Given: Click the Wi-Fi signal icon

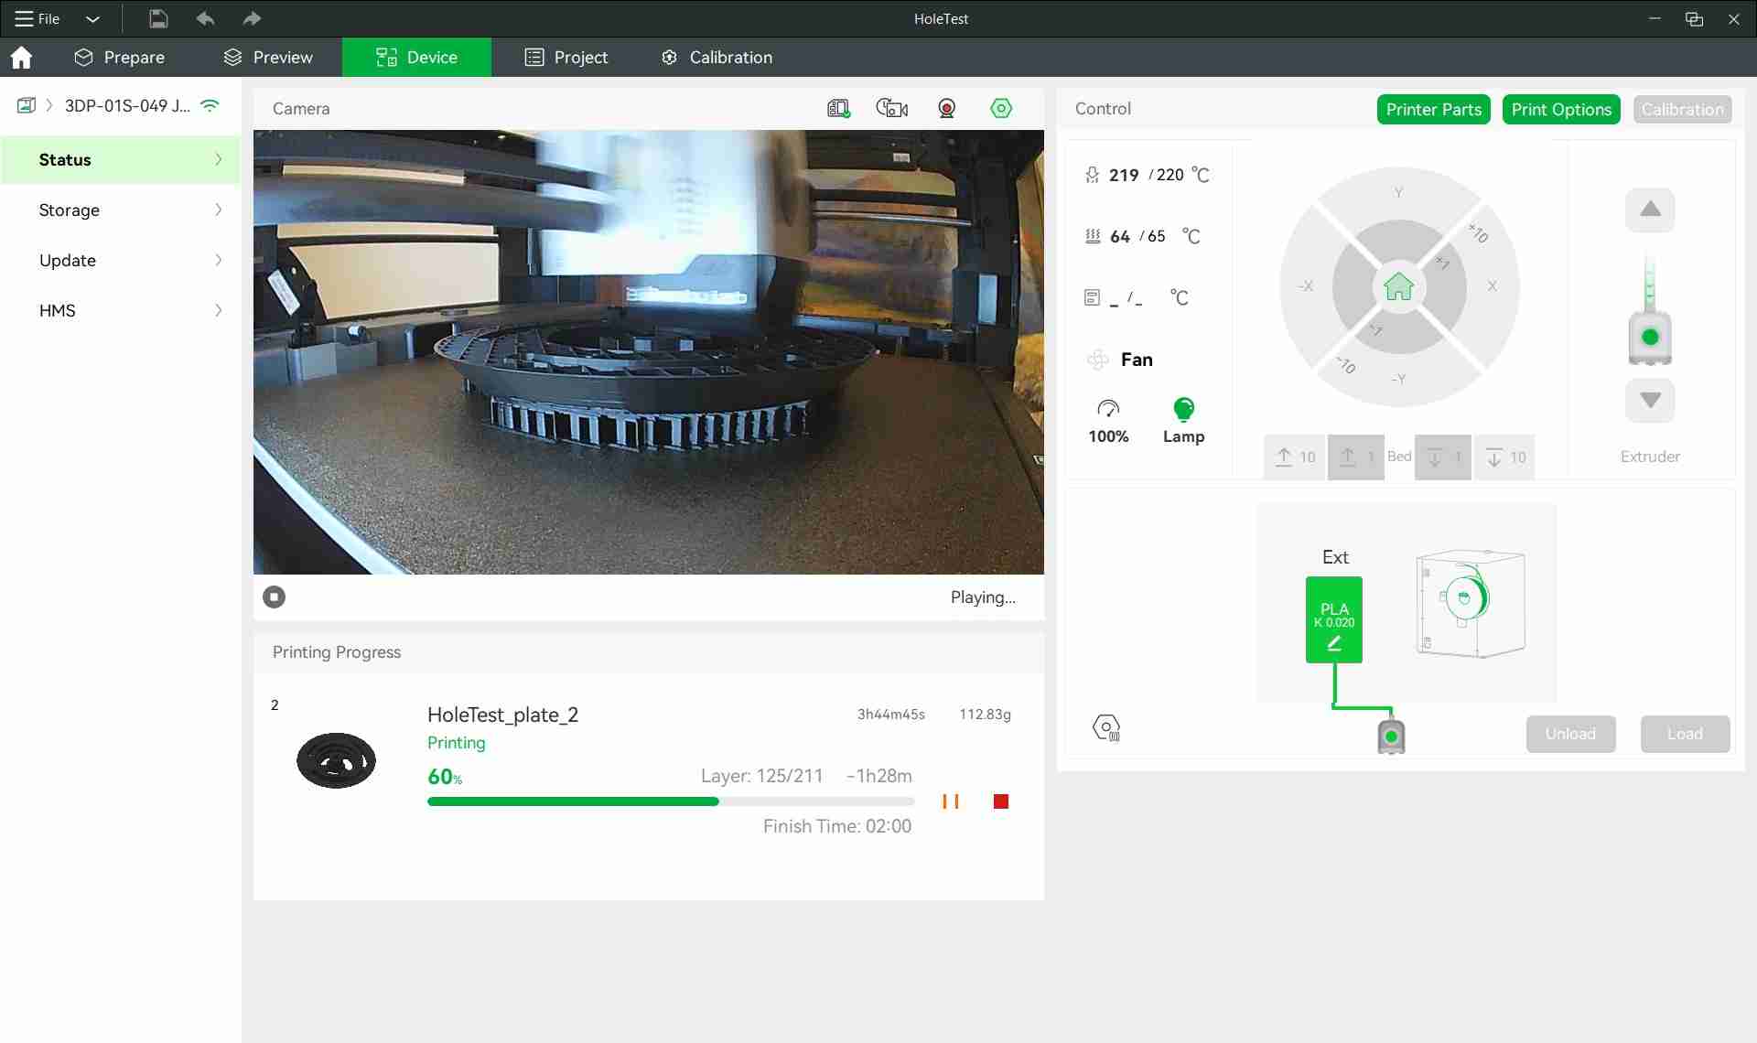Looking at the screenshot, I should coord(210,105).
